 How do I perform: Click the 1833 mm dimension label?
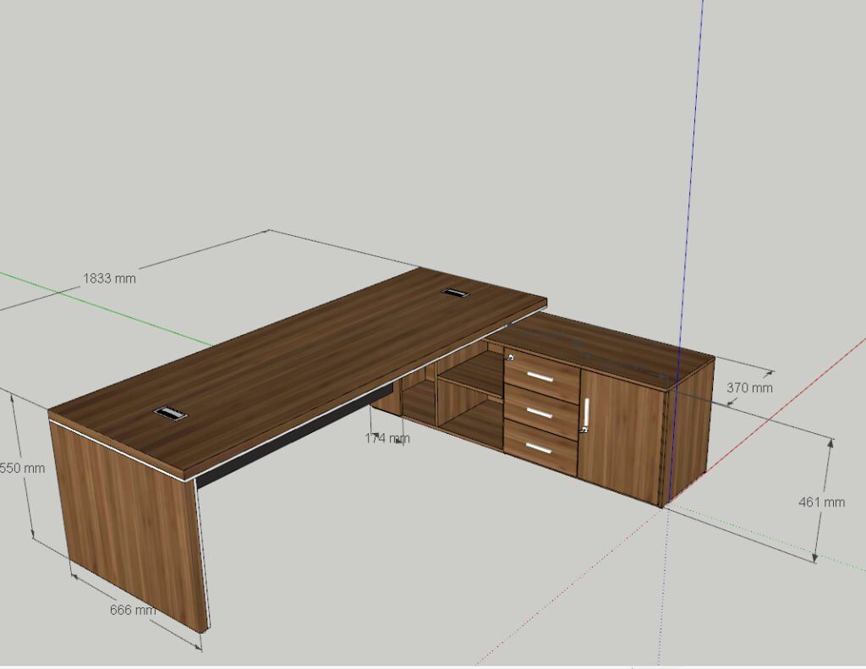[108, 277]
